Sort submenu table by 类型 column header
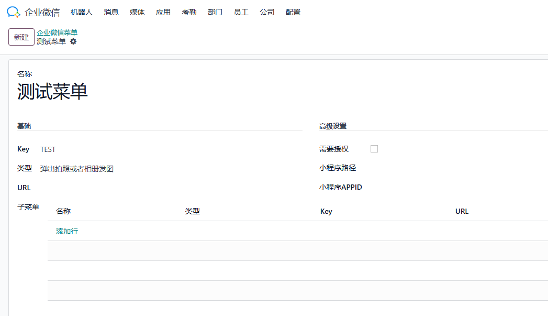This screenshot has height=316, width=548. click(192, 211)
